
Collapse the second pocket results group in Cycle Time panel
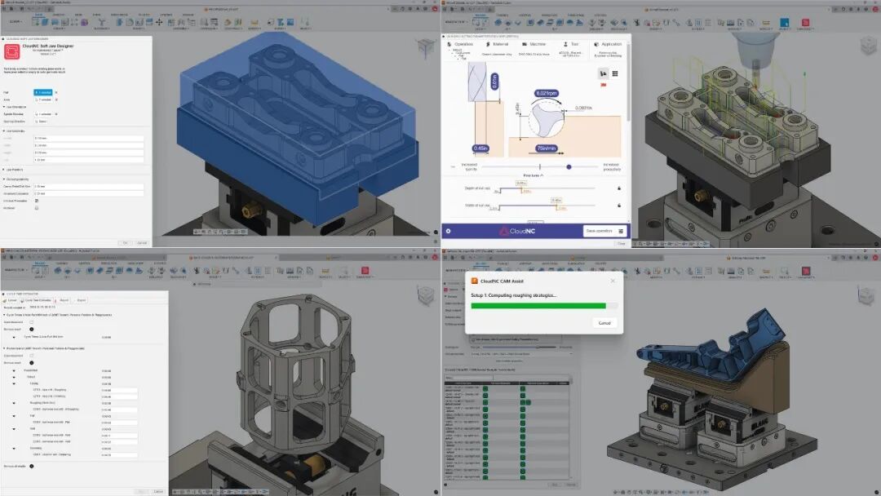4,348
